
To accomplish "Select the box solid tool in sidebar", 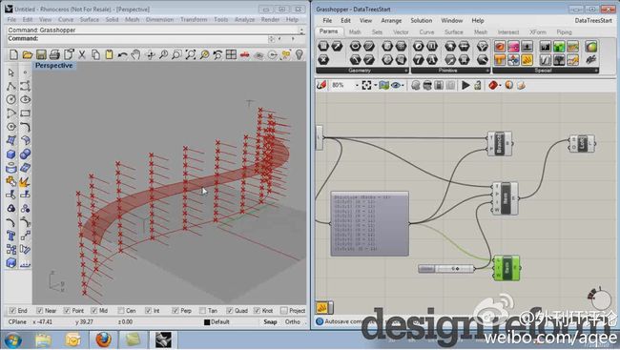I will click(10, 154).
